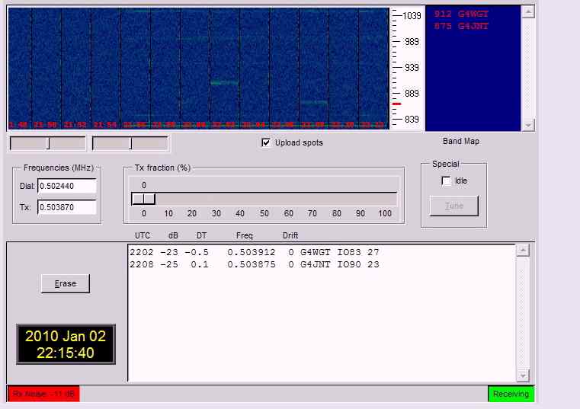Click the Dial frequency input field
580x409 pixels.
coord(66,187)
